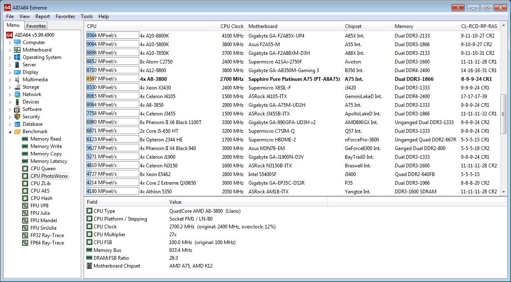The image size is (511, 282).
Task: Select the 8x Xeon E5462 result row
Action: click(292, 174)
